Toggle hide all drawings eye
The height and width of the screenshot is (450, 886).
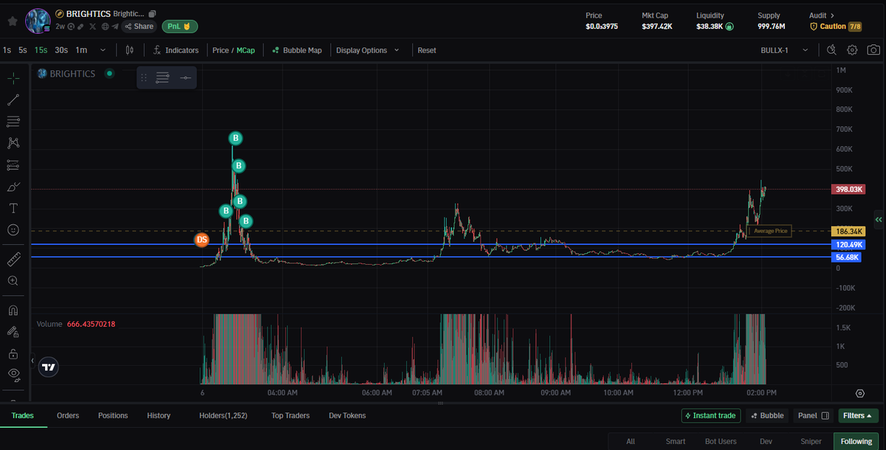click(x=13, y=374)
